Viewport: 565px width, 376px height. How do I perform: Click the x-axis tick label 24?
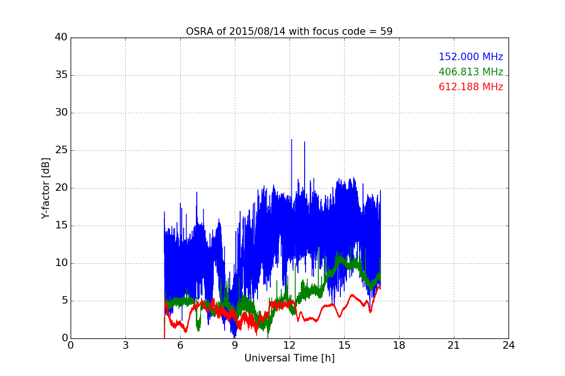tap(508, 345)
